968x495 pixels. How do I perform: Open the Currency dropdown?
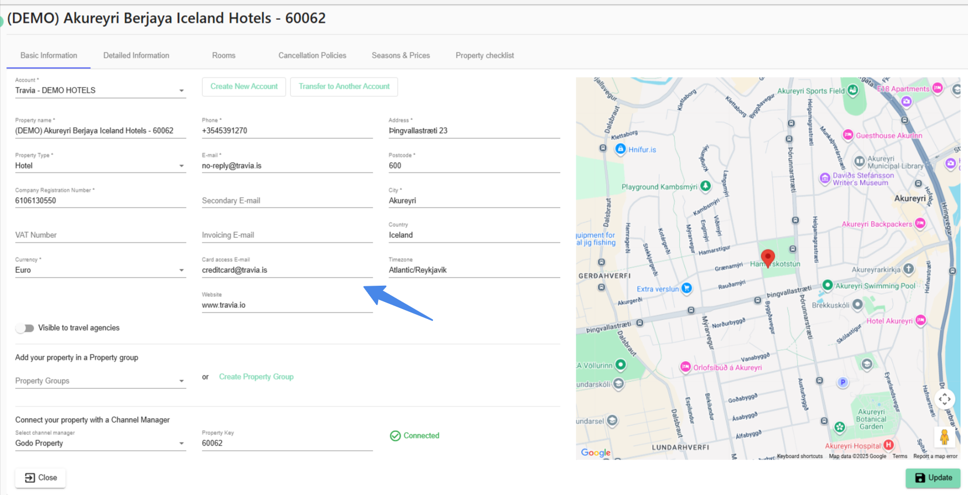pyautogui.click(x=100, y=270)
